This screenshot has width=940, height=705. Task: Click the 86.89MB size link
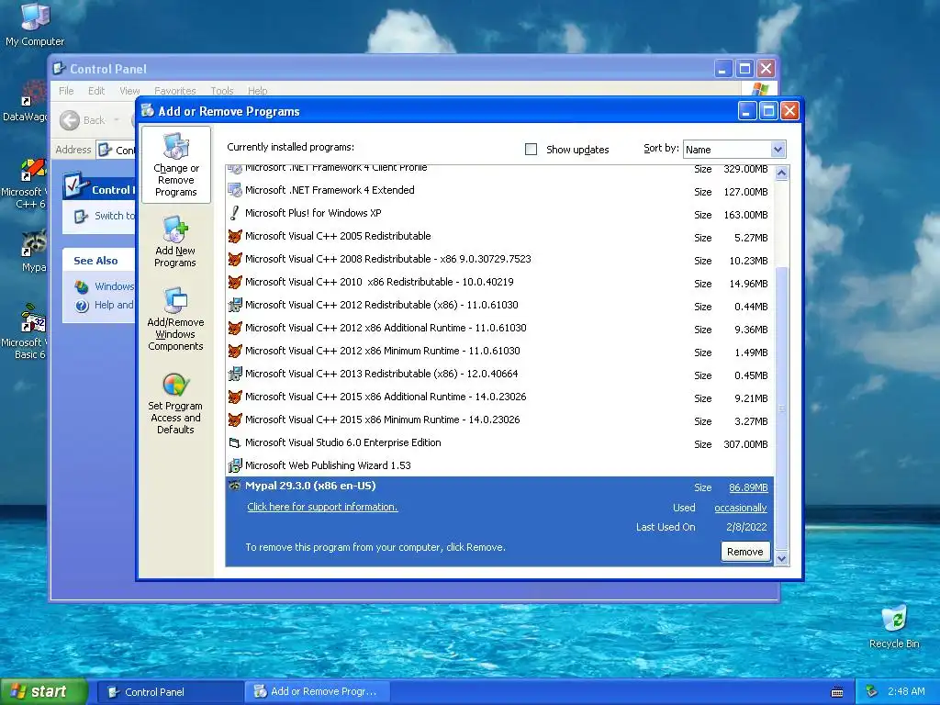point(748,488)
